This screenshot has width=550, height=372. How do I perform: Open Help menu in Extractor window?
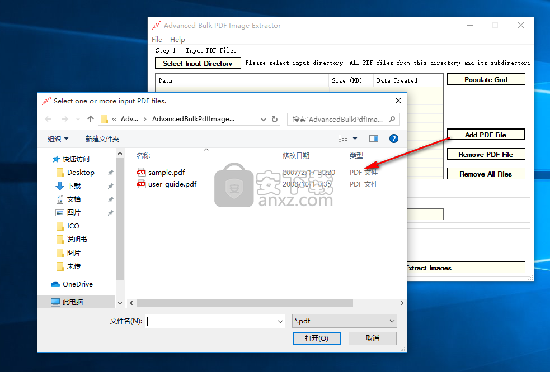tap(177, 40)
